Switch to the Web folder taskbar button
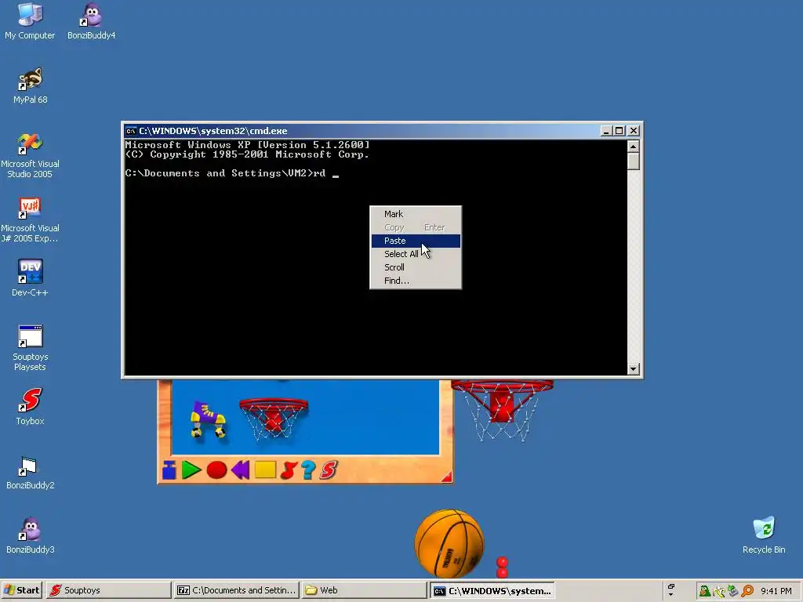Viewport: 803px width, 602px height. [364, 590]
